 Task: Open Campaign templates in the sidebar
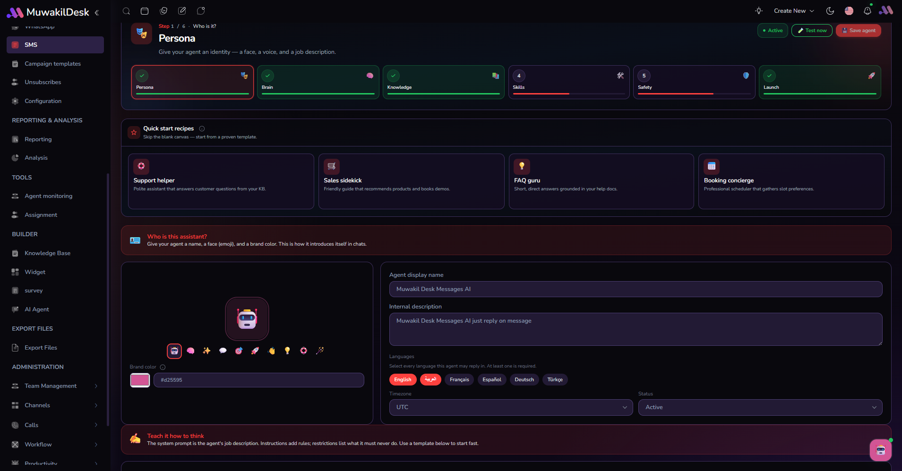click(x=55, y=64)
